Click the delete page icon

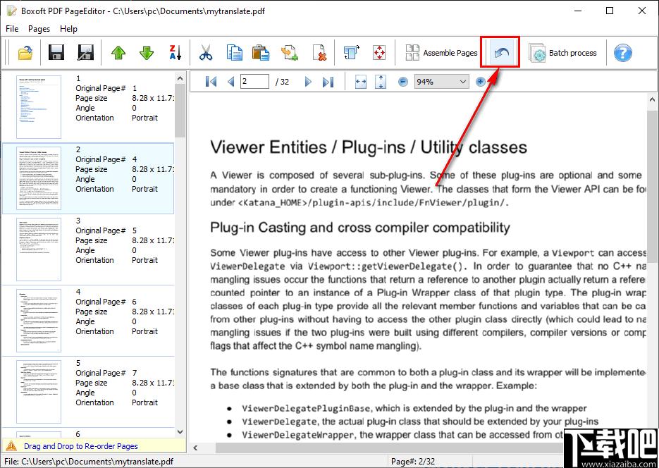[319, 53]
